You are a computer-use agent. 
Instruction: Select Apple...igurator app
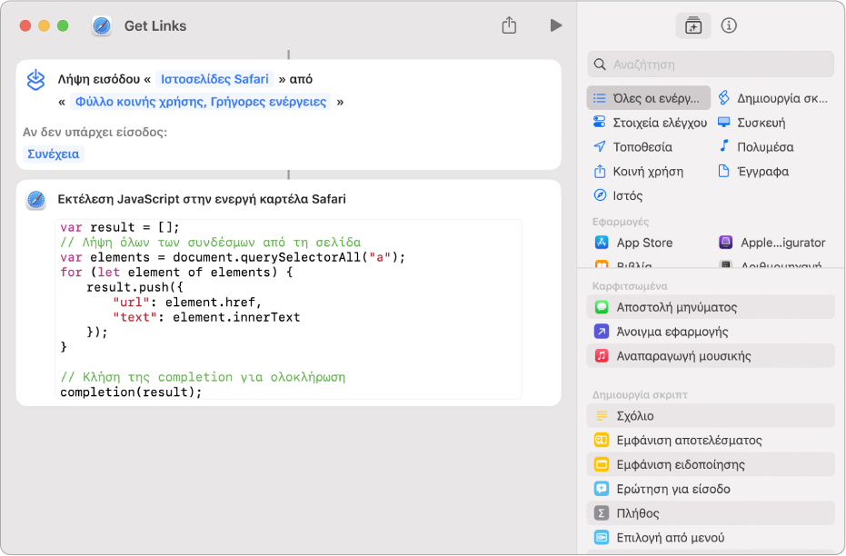[x=772, y=243]
